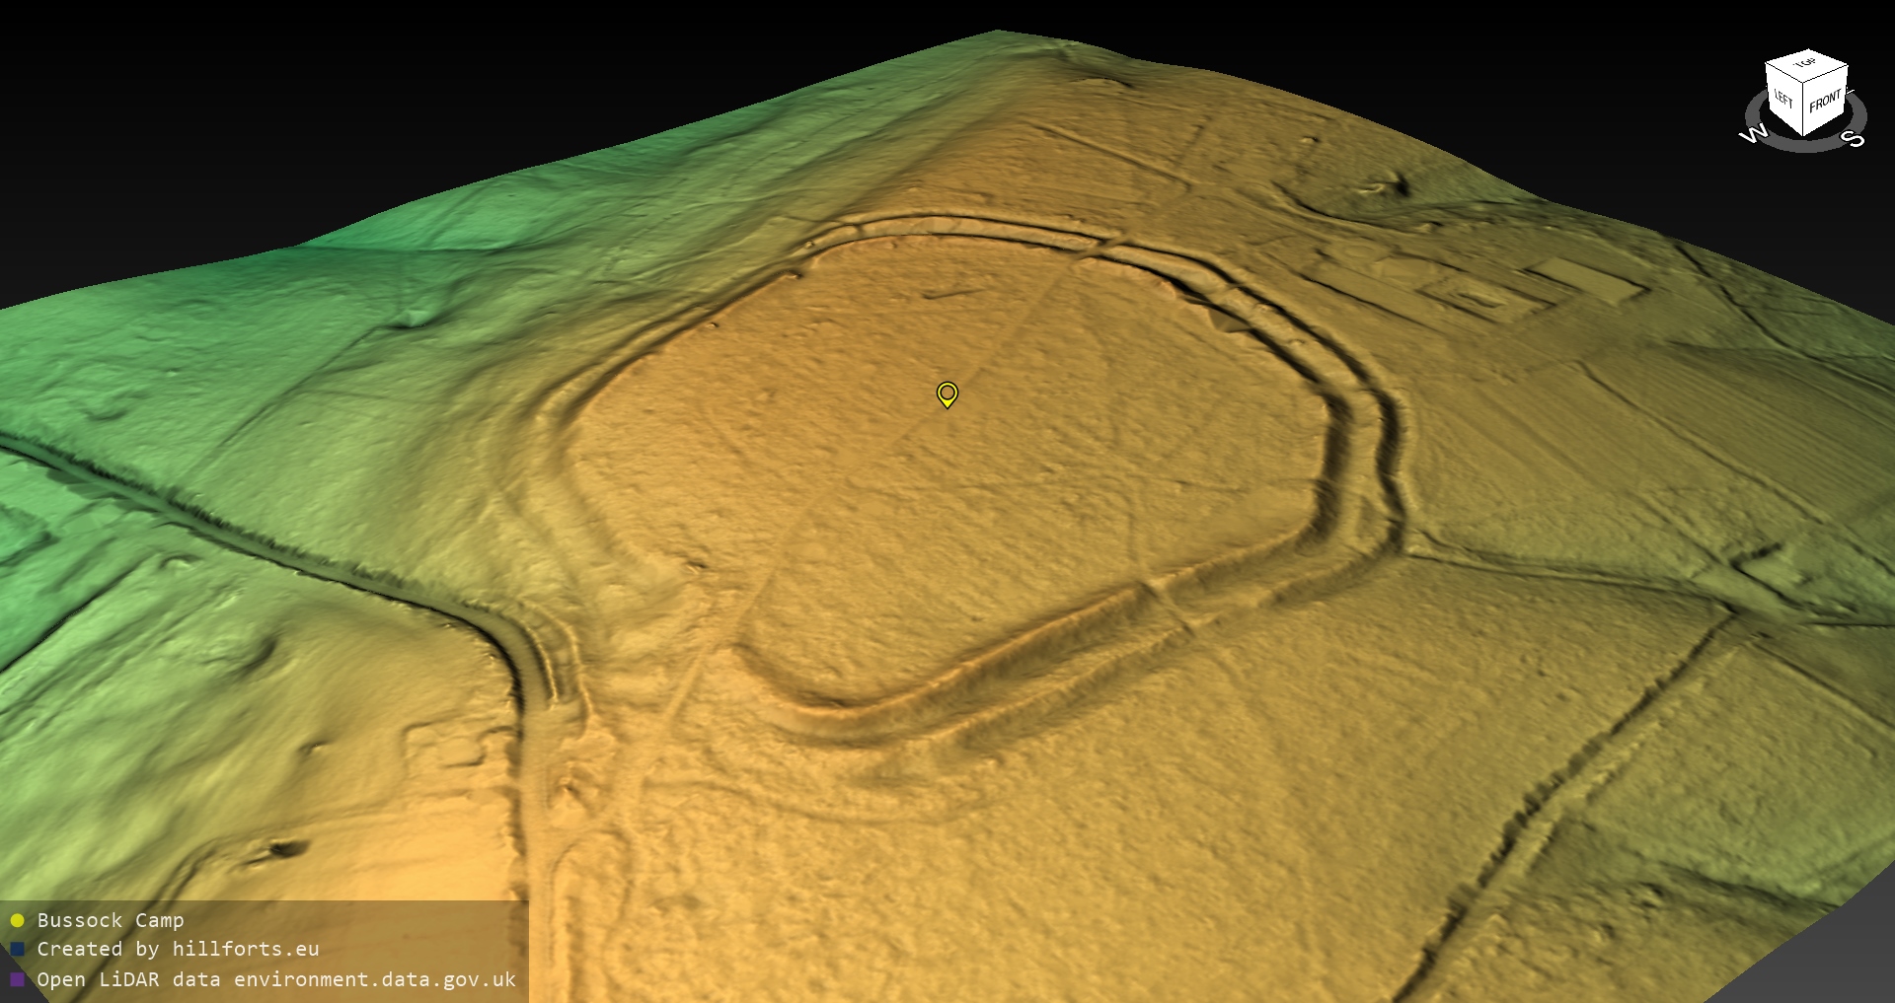The height and width of the screenshot is (1003, 1895).
Task: Select the LEFT face of the view cube
Action: (1783, 101)
